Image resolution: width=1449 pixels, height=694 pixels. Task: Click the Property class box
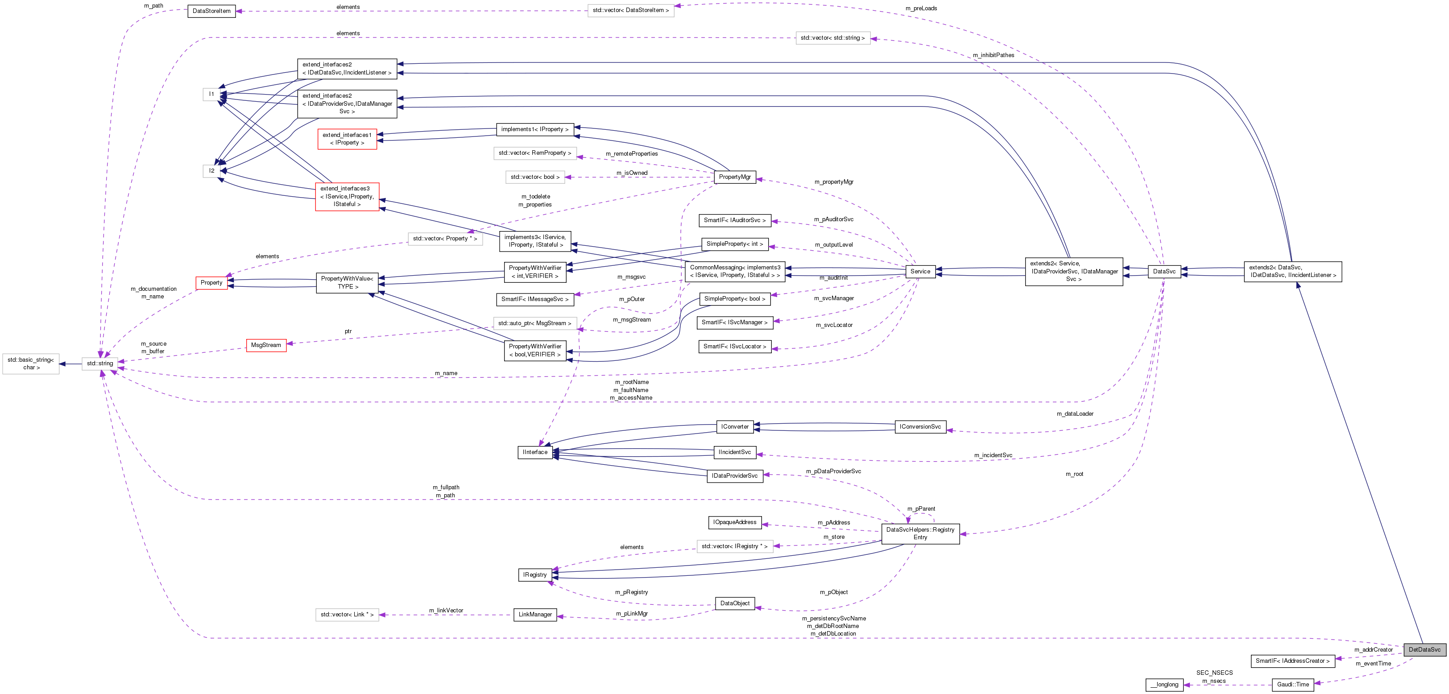211,283
